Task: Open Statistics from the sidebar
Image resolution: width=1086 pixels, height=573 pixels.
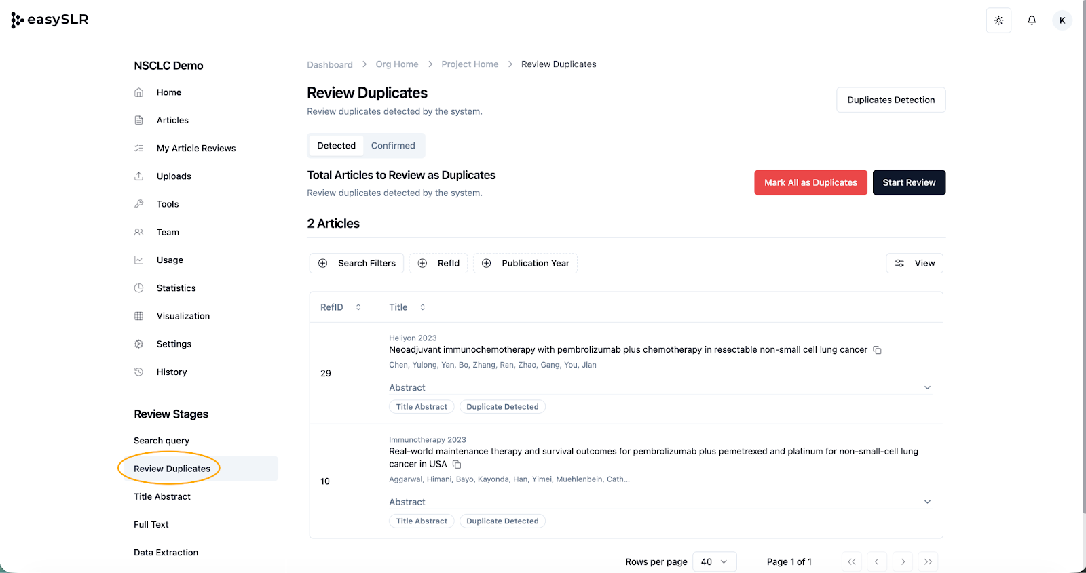Action: click(x=176, y=288)
